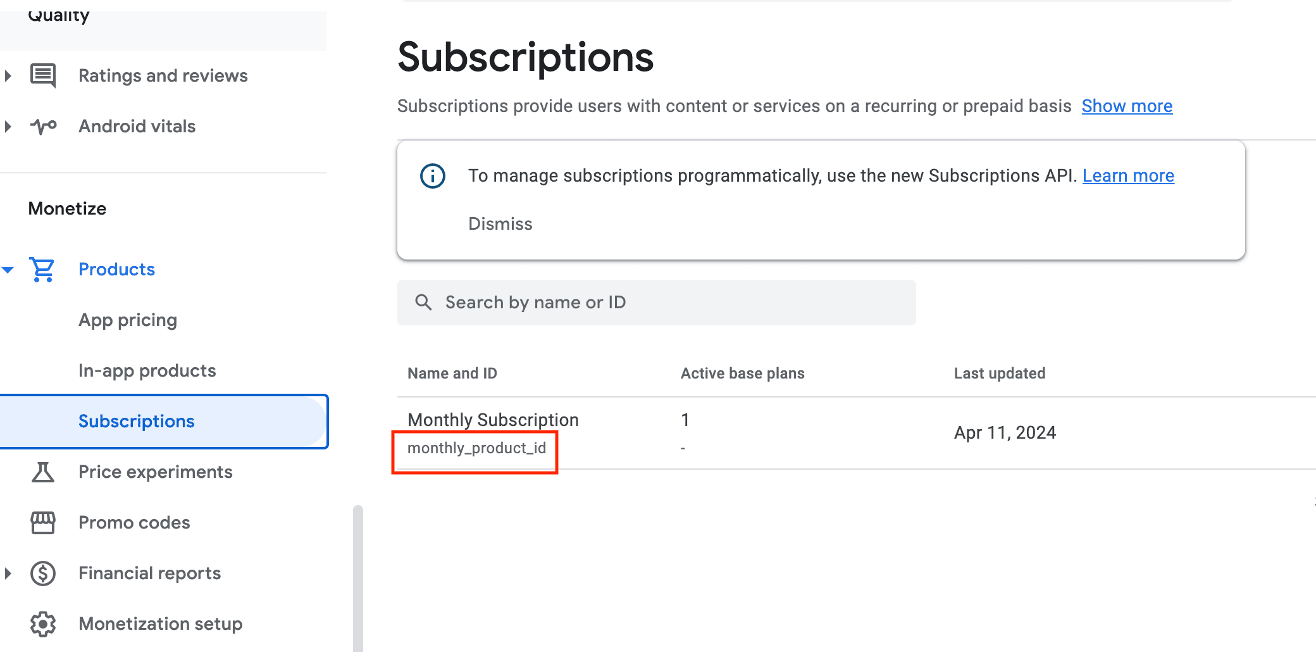Dismiss the Subscriptions API notice

500,223
